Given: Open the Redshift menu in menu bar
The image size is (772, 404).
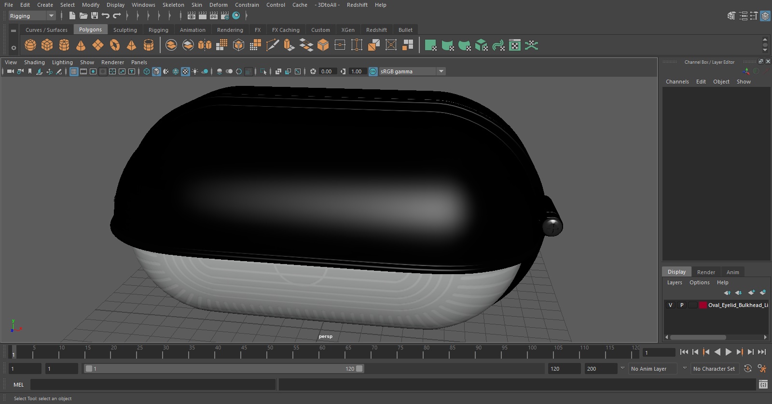Looking at the screenshot, I should click(357, 5).
